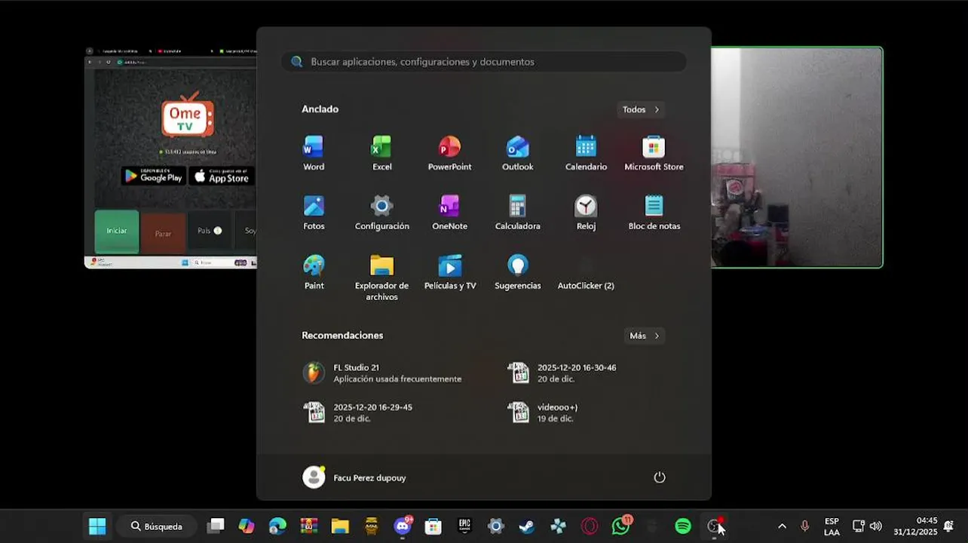Open Spotify from taskbar
The image size is (968, 543).
click(683, 526)
